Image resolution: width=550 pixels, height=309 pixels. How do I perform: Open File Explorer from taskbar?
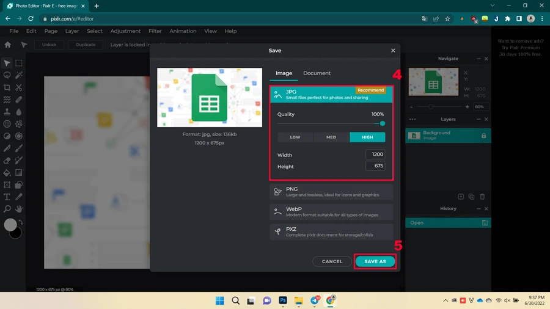pyautogui.click(x=298, y=300)
